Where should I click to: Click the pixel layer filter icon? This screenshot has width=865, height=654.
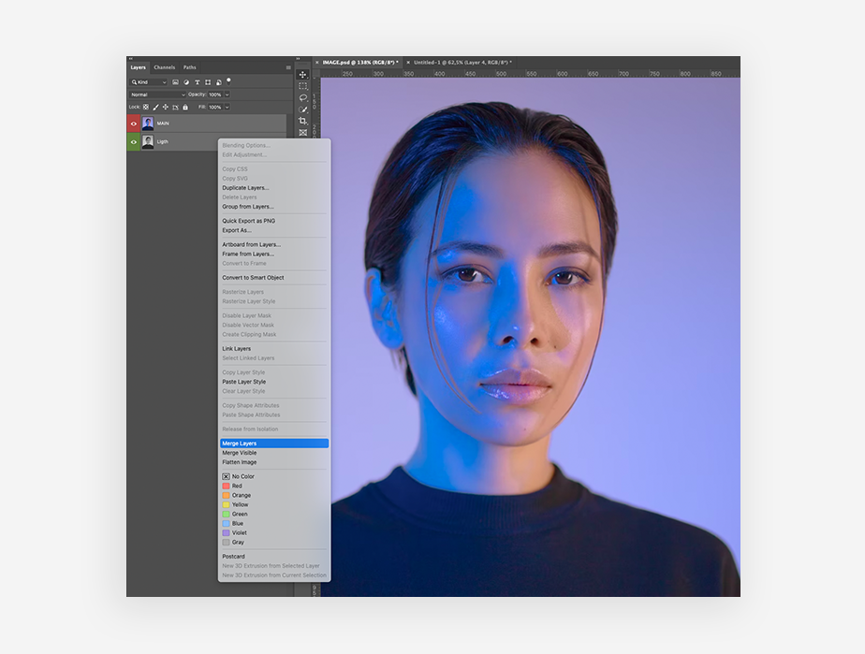tap(175, 82)
